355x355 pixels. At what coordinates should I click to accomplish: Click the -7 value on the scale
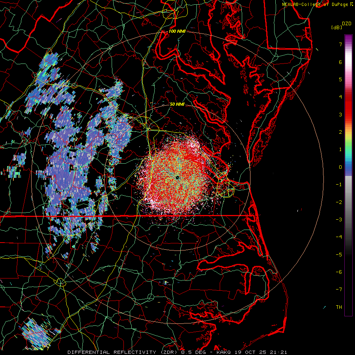point(339,290)
